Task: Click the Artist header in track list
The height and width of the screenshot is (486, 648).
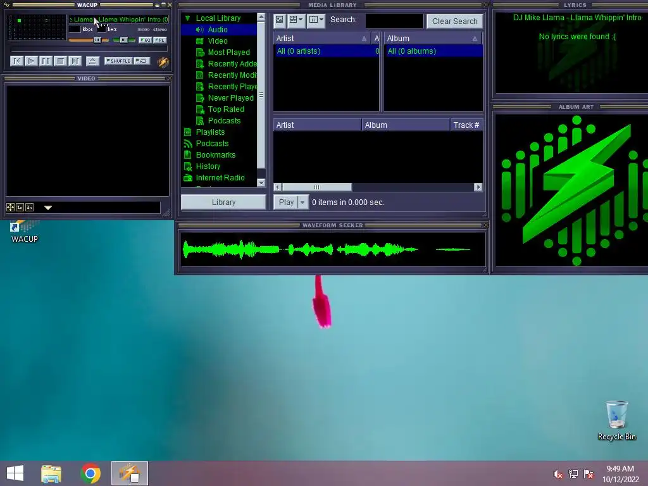Action: pos(318,125)
